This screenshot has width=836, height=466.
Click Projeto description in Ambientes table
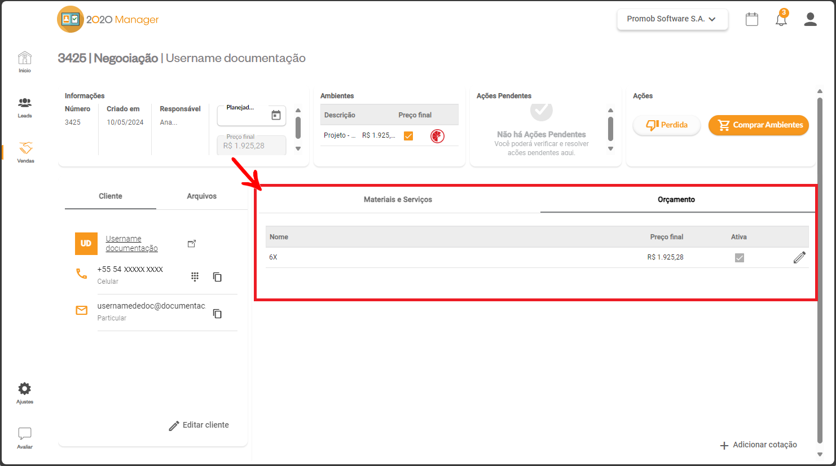[340, 135]
